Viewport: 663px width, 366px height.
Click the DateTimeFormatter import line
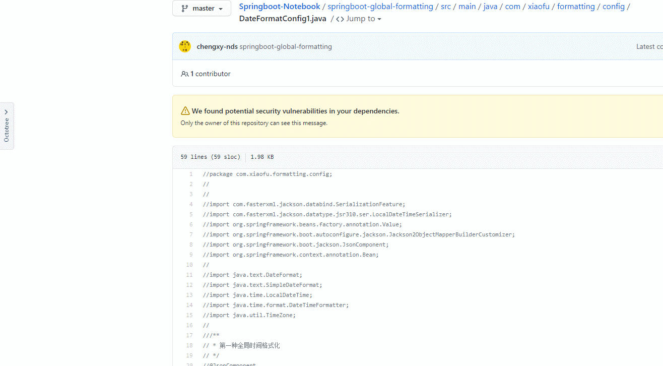[276, 305]
